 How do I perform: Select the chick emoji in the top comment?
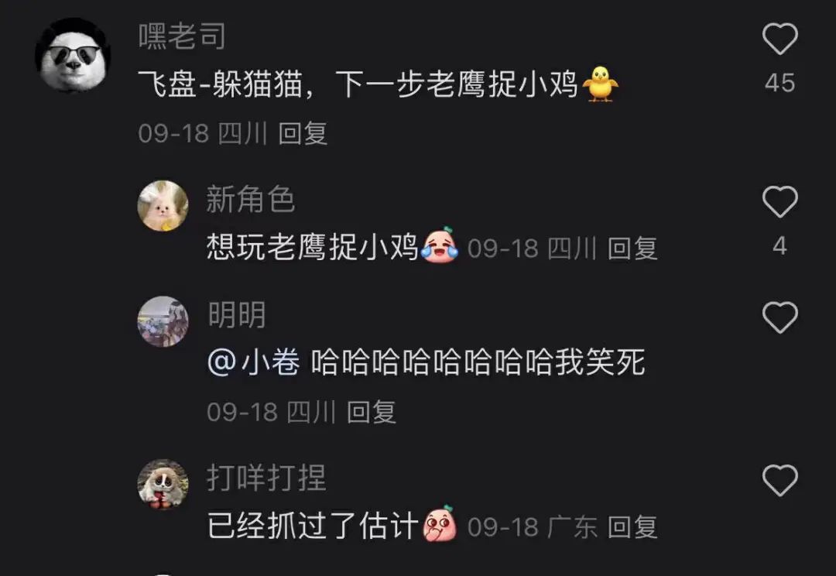(601, 84)
